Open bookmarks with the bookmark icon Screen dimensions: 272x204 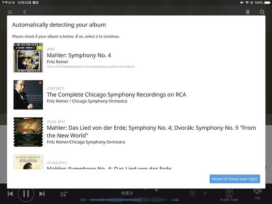tap(248, 12)
